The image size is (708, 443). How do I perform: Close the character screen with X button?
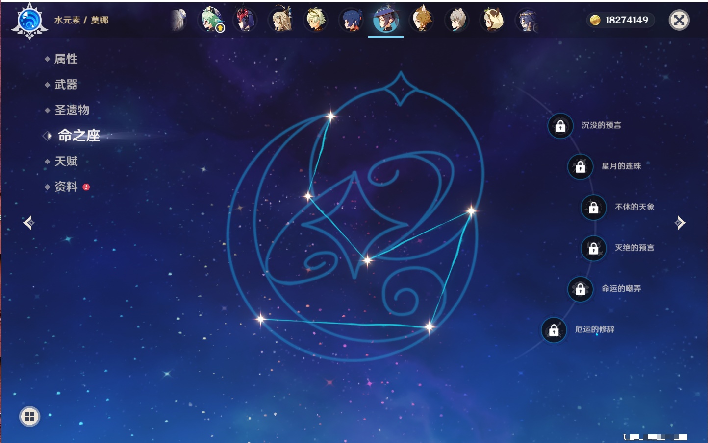679,20
